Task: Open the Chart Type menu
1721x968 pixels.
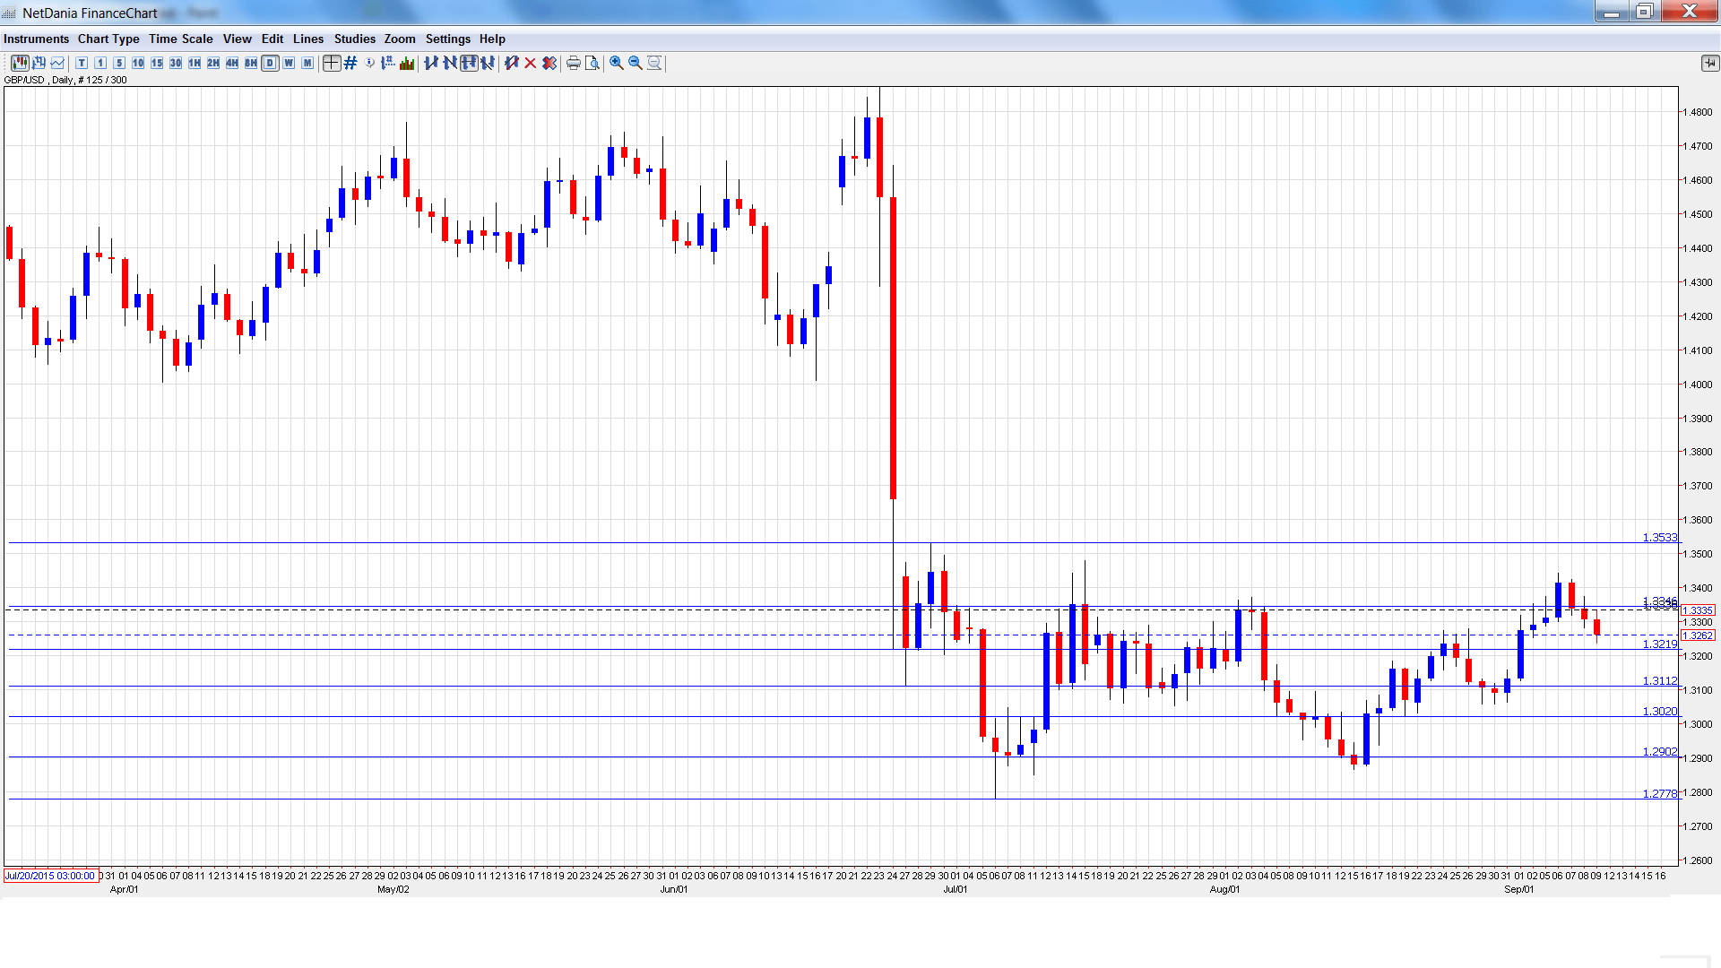Action: (x=108, y=39)
